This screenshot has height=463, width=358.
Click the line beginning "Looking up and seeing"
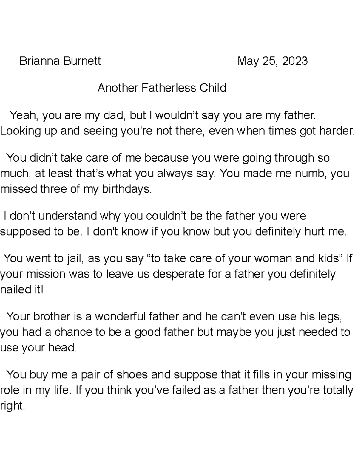[178, 131]
